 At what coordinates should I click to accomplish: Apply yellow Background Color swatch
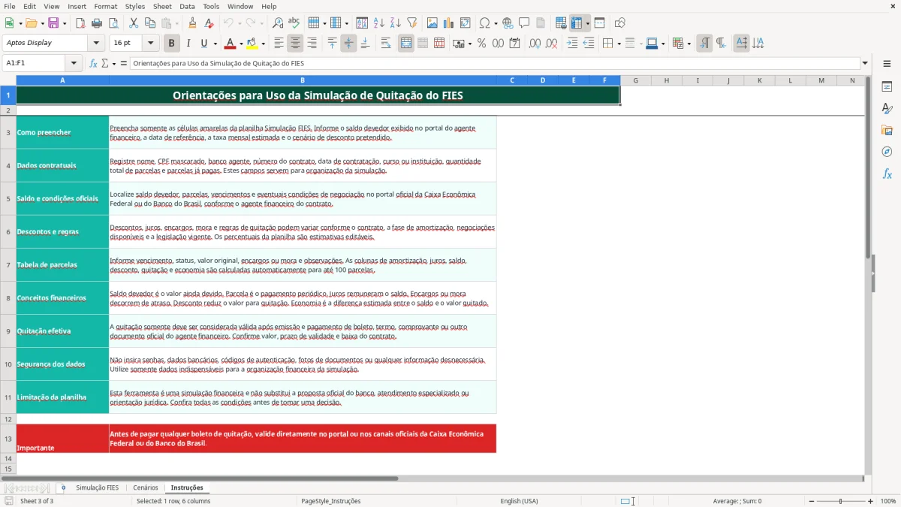tap(252, 44)
